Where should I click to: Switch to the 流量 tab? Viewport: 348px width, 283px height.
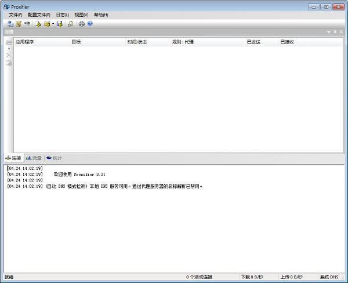click(x=34, y=158)
